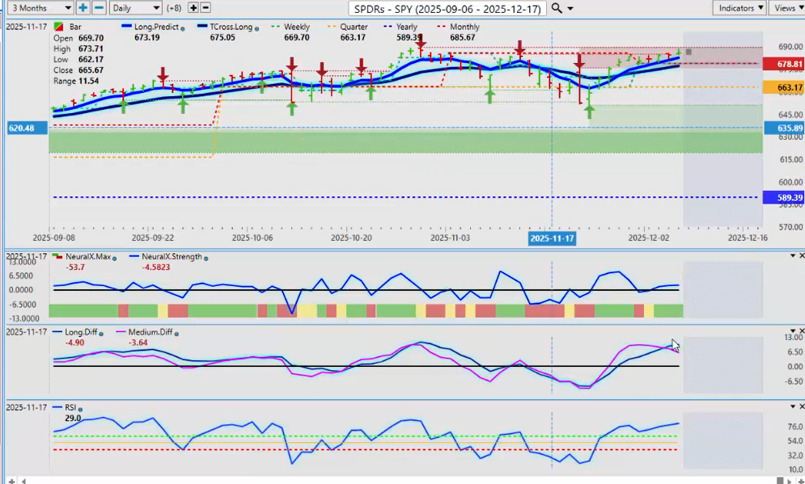Viewport: 805px width, 484px height.
Task: Click the magnifying glass search icon
Action: coord(557,8)
